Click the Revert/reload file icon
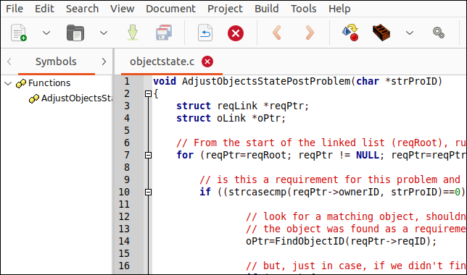This screenshot has width=467, height=275. 205,33
